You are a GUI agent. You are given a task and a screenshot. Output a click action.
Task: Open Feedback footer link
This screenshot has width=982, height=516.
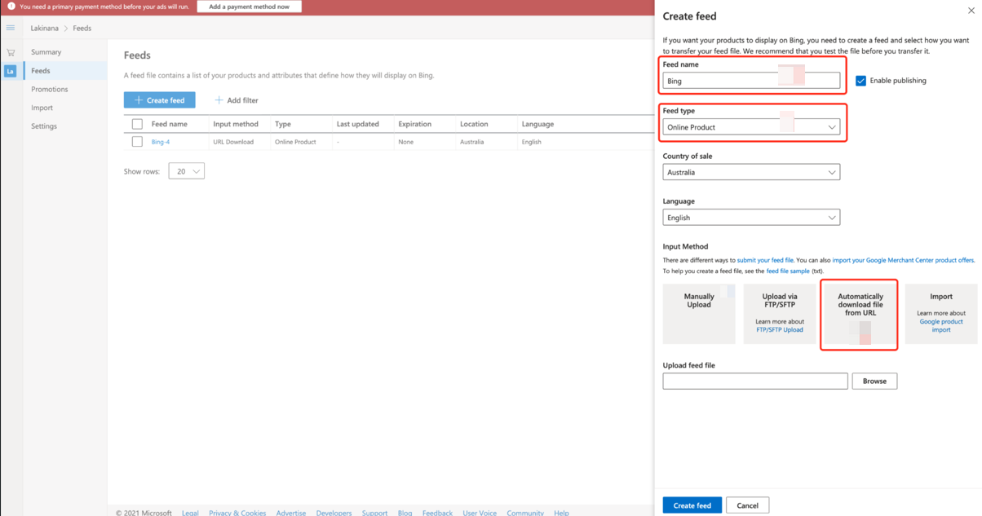click(437, 513)
